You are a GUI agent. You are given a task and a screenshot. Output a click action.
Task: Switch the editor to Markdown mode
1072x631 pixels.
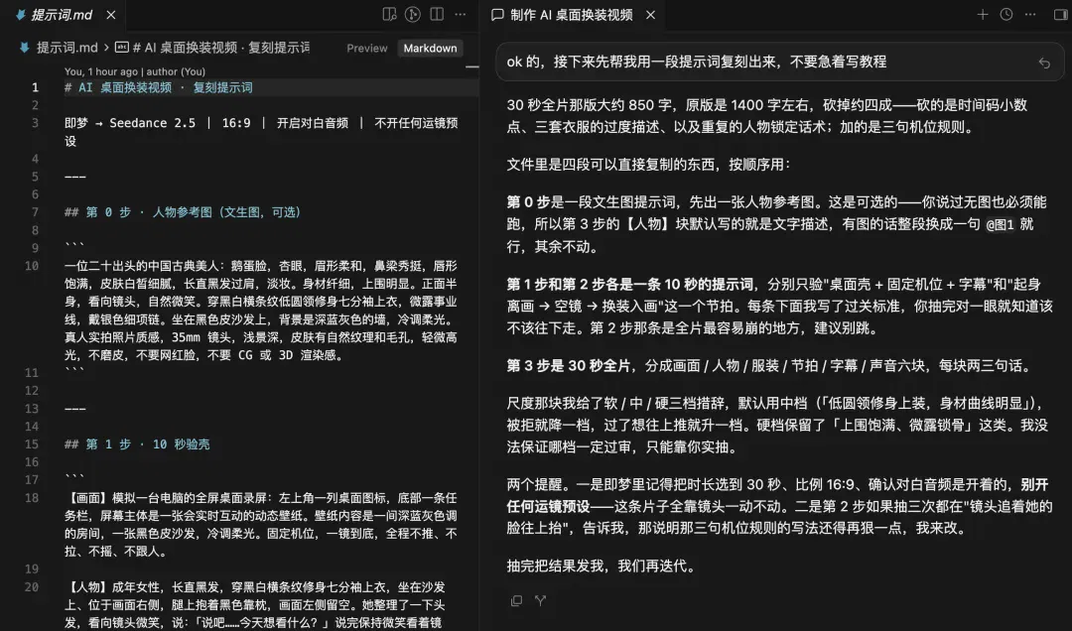point(430,48)
